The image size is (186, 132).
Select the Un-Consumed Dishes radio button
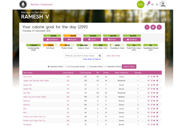[66, 67]
